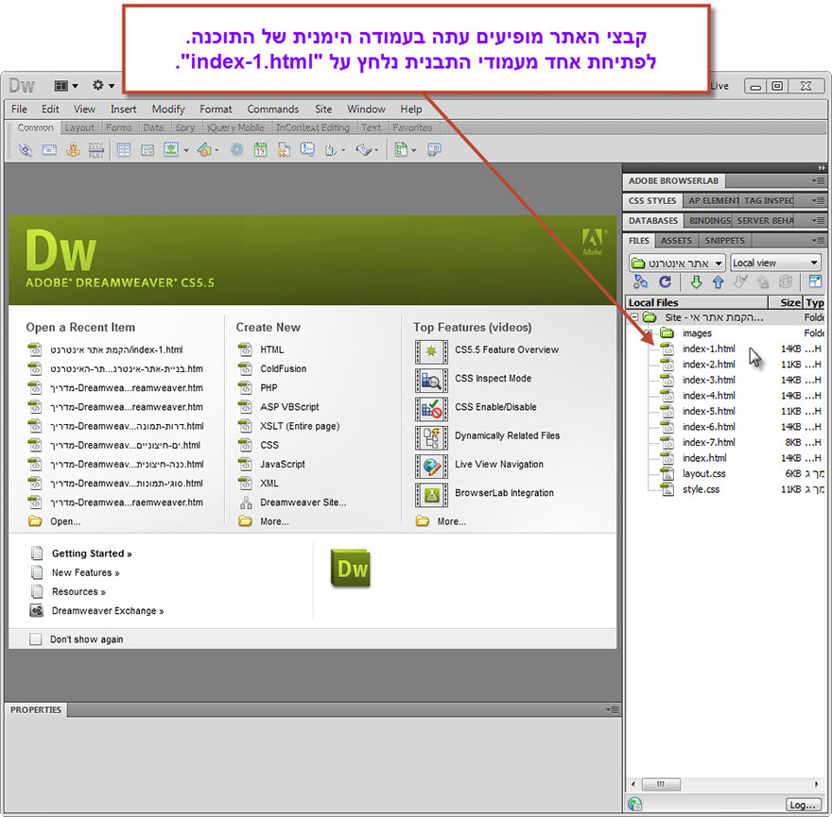Open Files panel options menu
Screen dimensions: 832x817
pyautogui.click(x=818, y=241)
